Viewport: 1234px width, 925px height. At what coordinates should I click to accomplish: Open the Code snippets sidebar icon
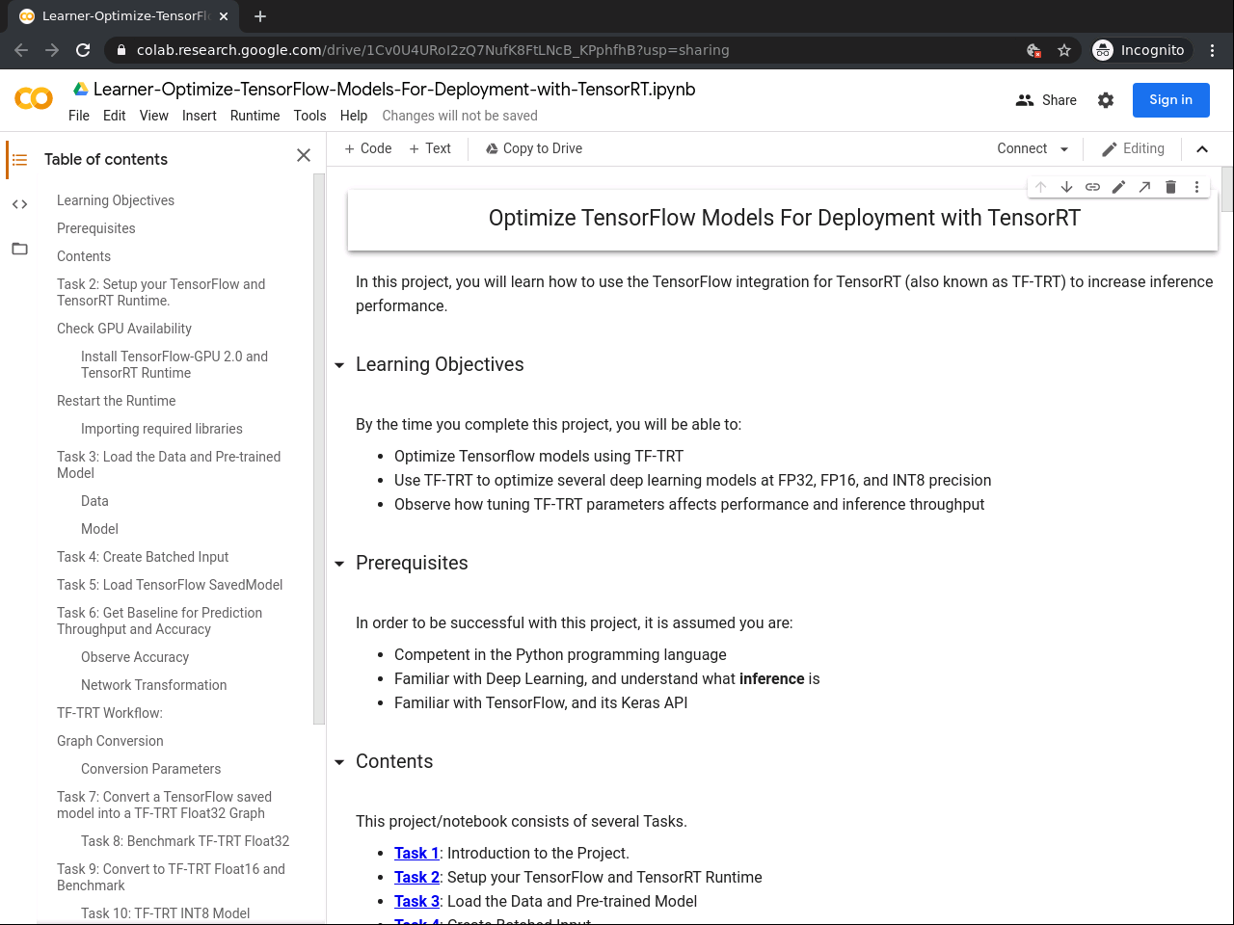19,204
